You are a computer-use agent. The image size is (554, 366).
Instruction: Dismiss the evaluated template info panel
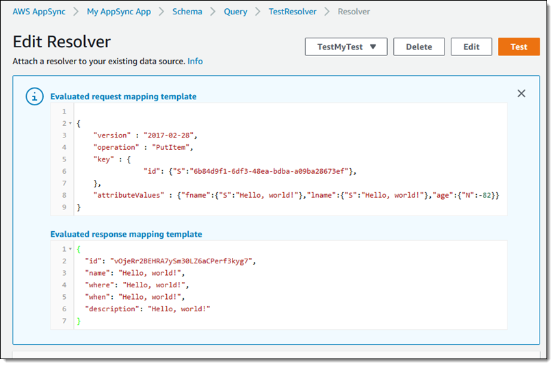click(521, 94)
